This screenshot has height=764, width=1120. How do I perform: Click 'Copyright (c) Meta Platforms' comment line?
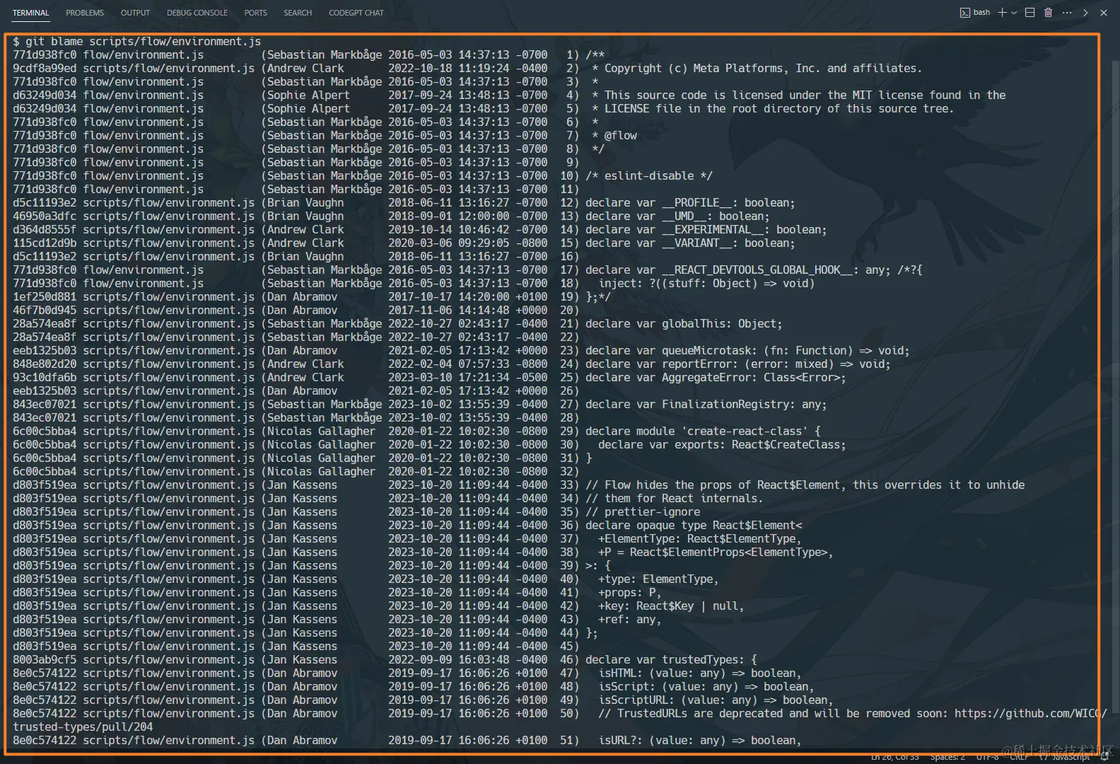coord(757,69)
